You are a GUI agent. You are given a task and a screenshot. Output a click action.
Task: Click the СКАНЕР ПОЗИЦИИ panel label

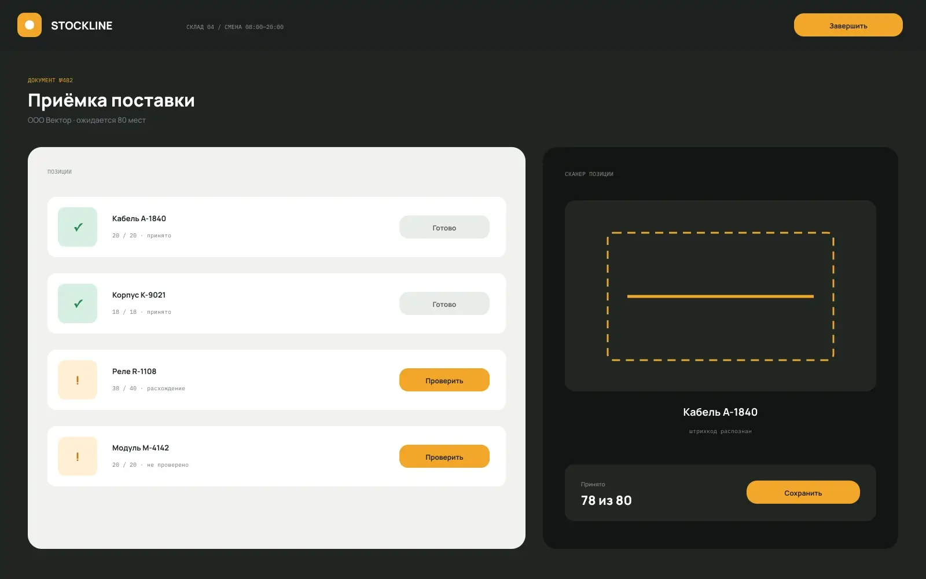589,174
